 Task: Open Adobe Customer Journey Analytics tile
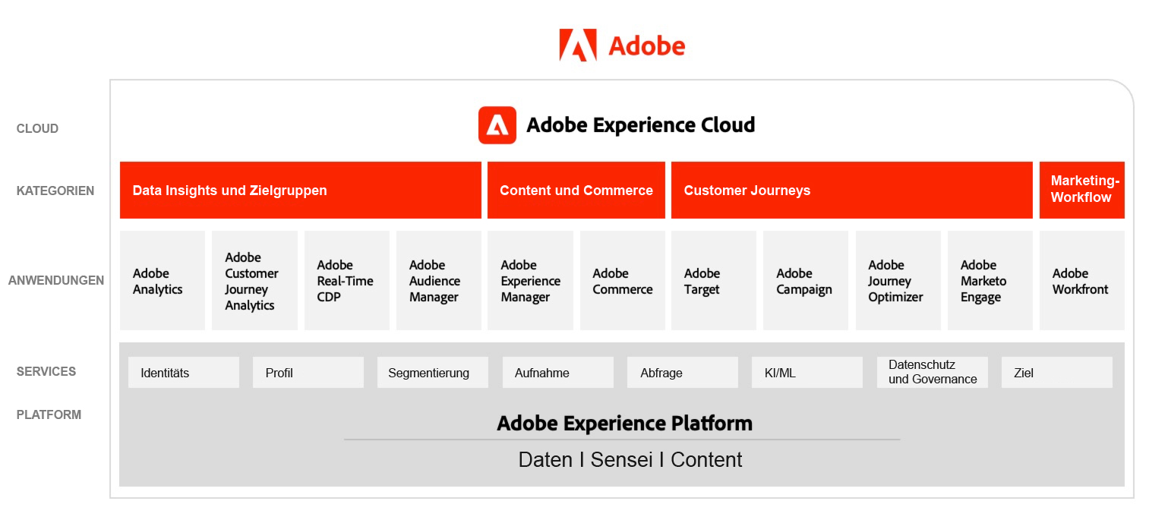coord(254,281)
